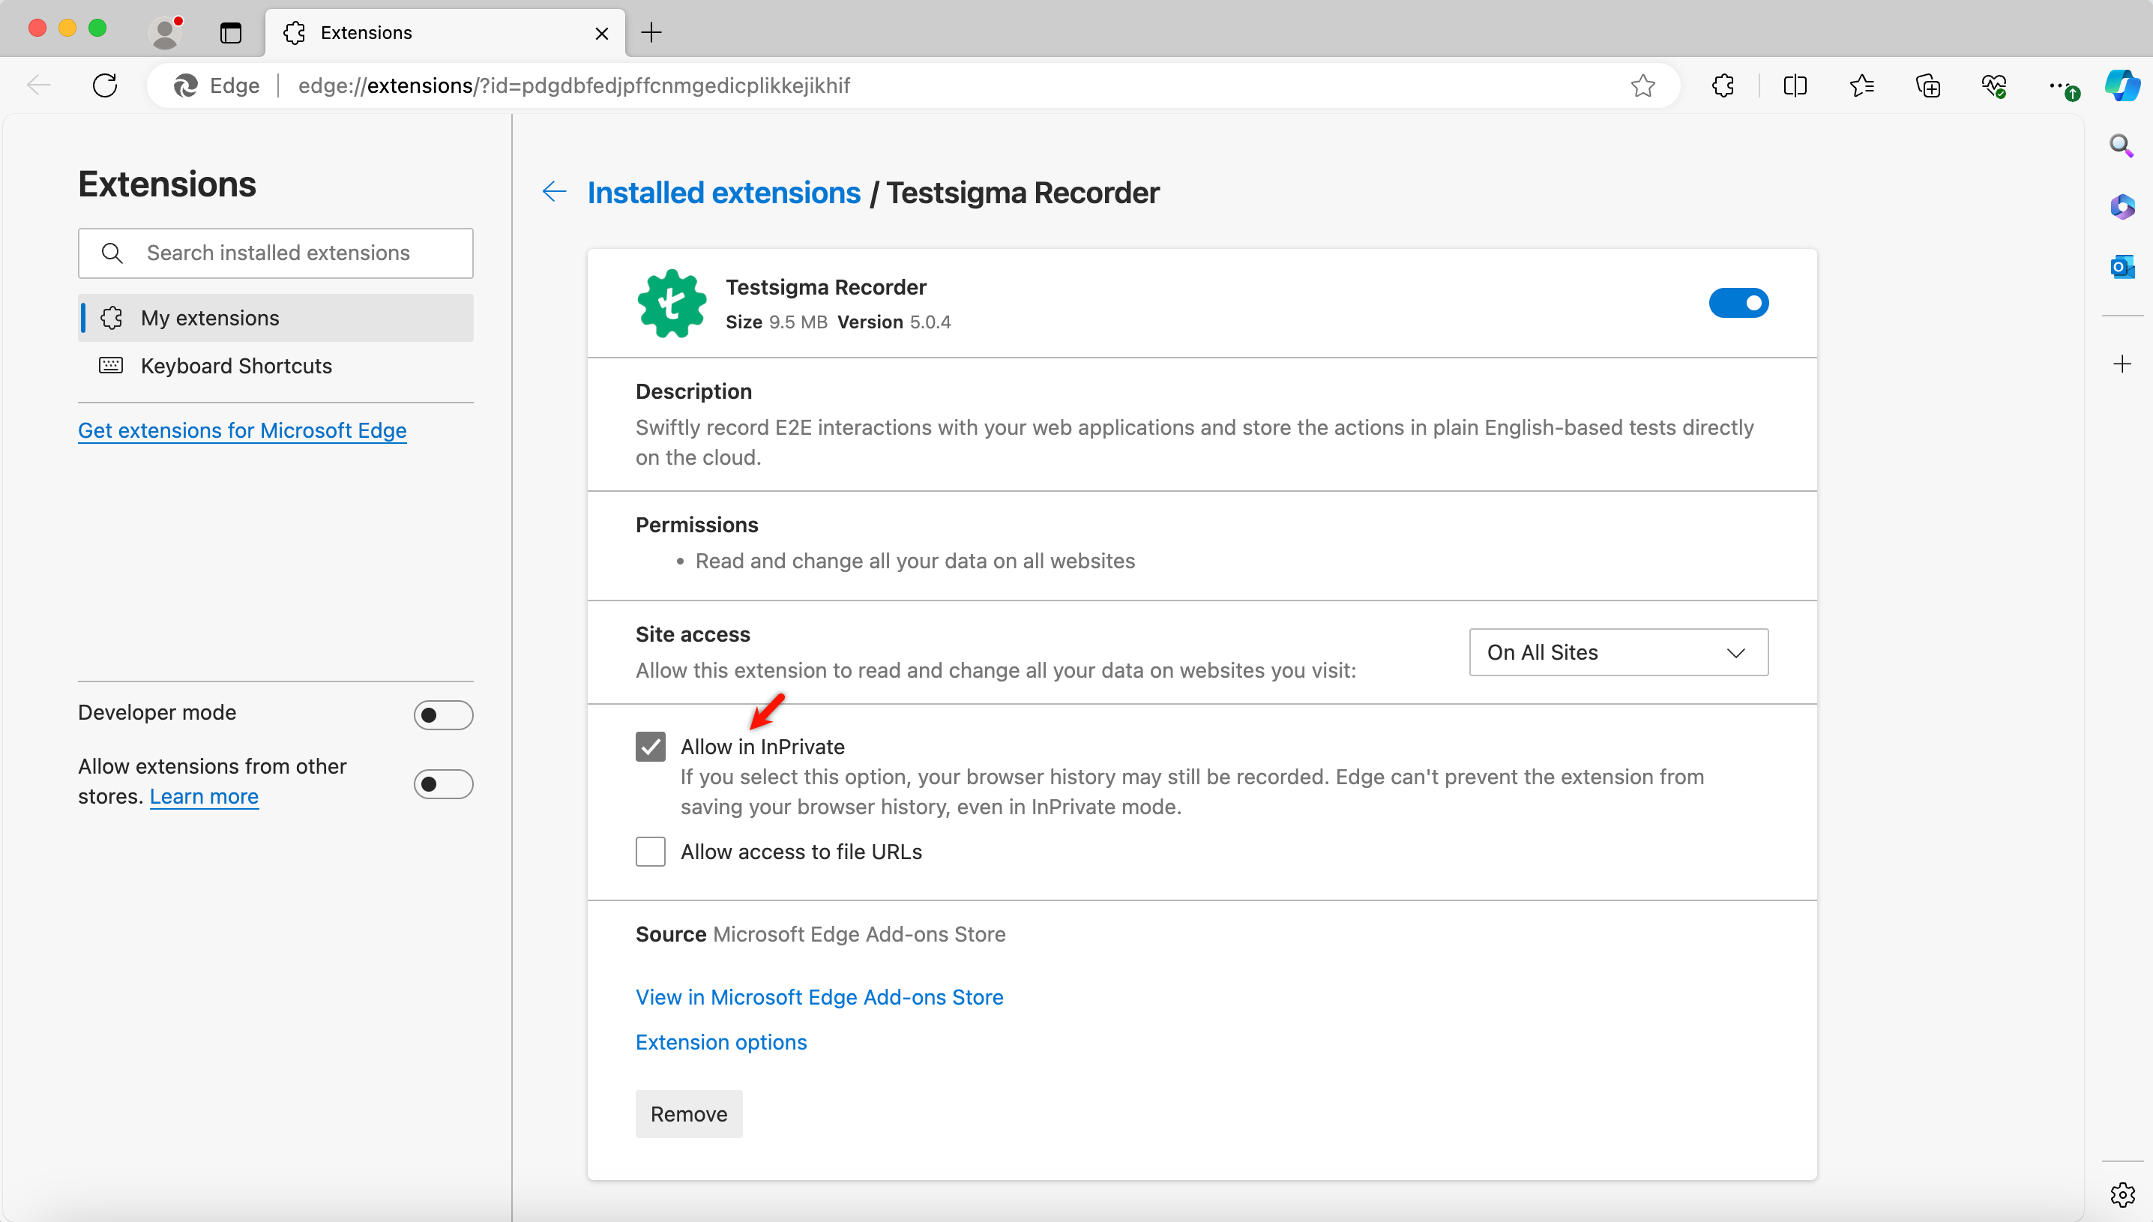
Task: Open View in Microsoft Edge Add-ons Store
Action: point(819,996)
